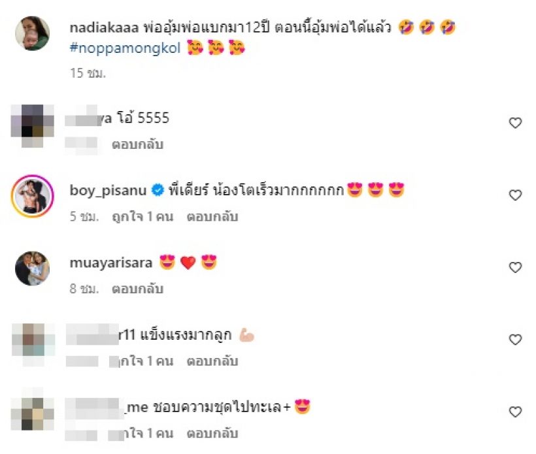The image size is (536, 454).
Task: Reply to the โอ้ 5555 comment
Action: pos(137,144)
